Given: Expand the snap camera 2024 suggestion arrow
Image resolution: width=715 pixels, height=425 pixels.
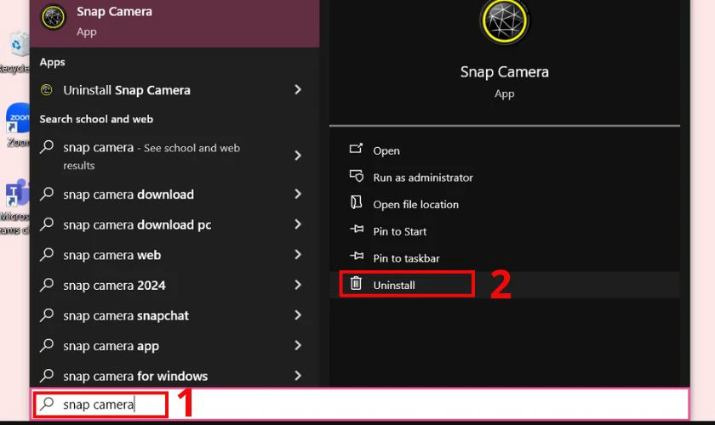Looking at the screenshot, I should (x=298, y=285).
